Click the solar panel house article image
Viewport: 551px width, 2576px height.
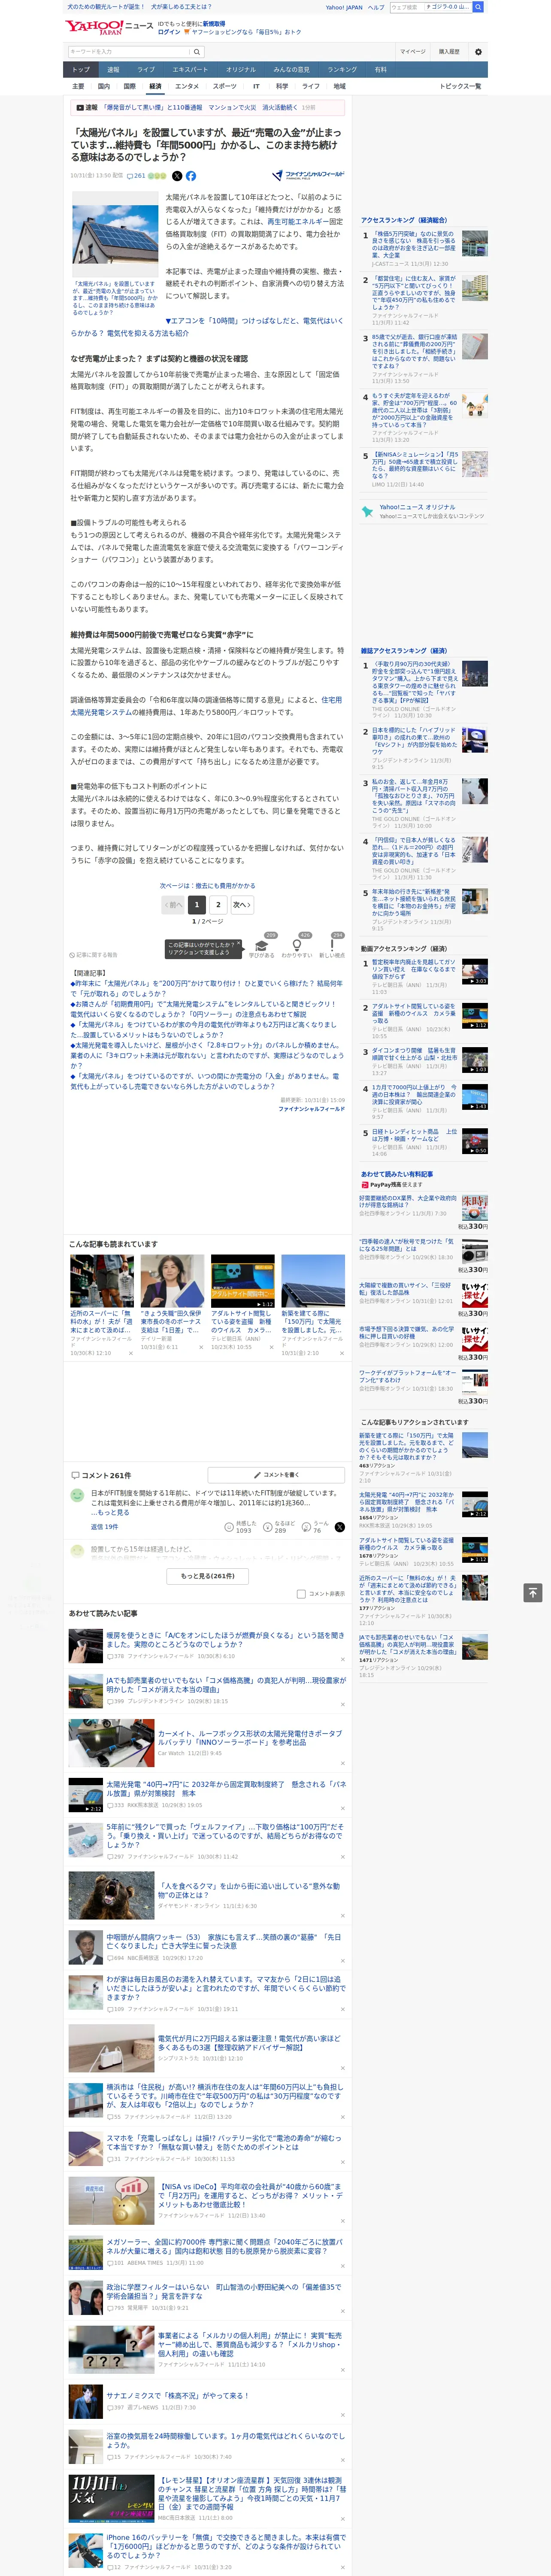(x=114, y=233)
